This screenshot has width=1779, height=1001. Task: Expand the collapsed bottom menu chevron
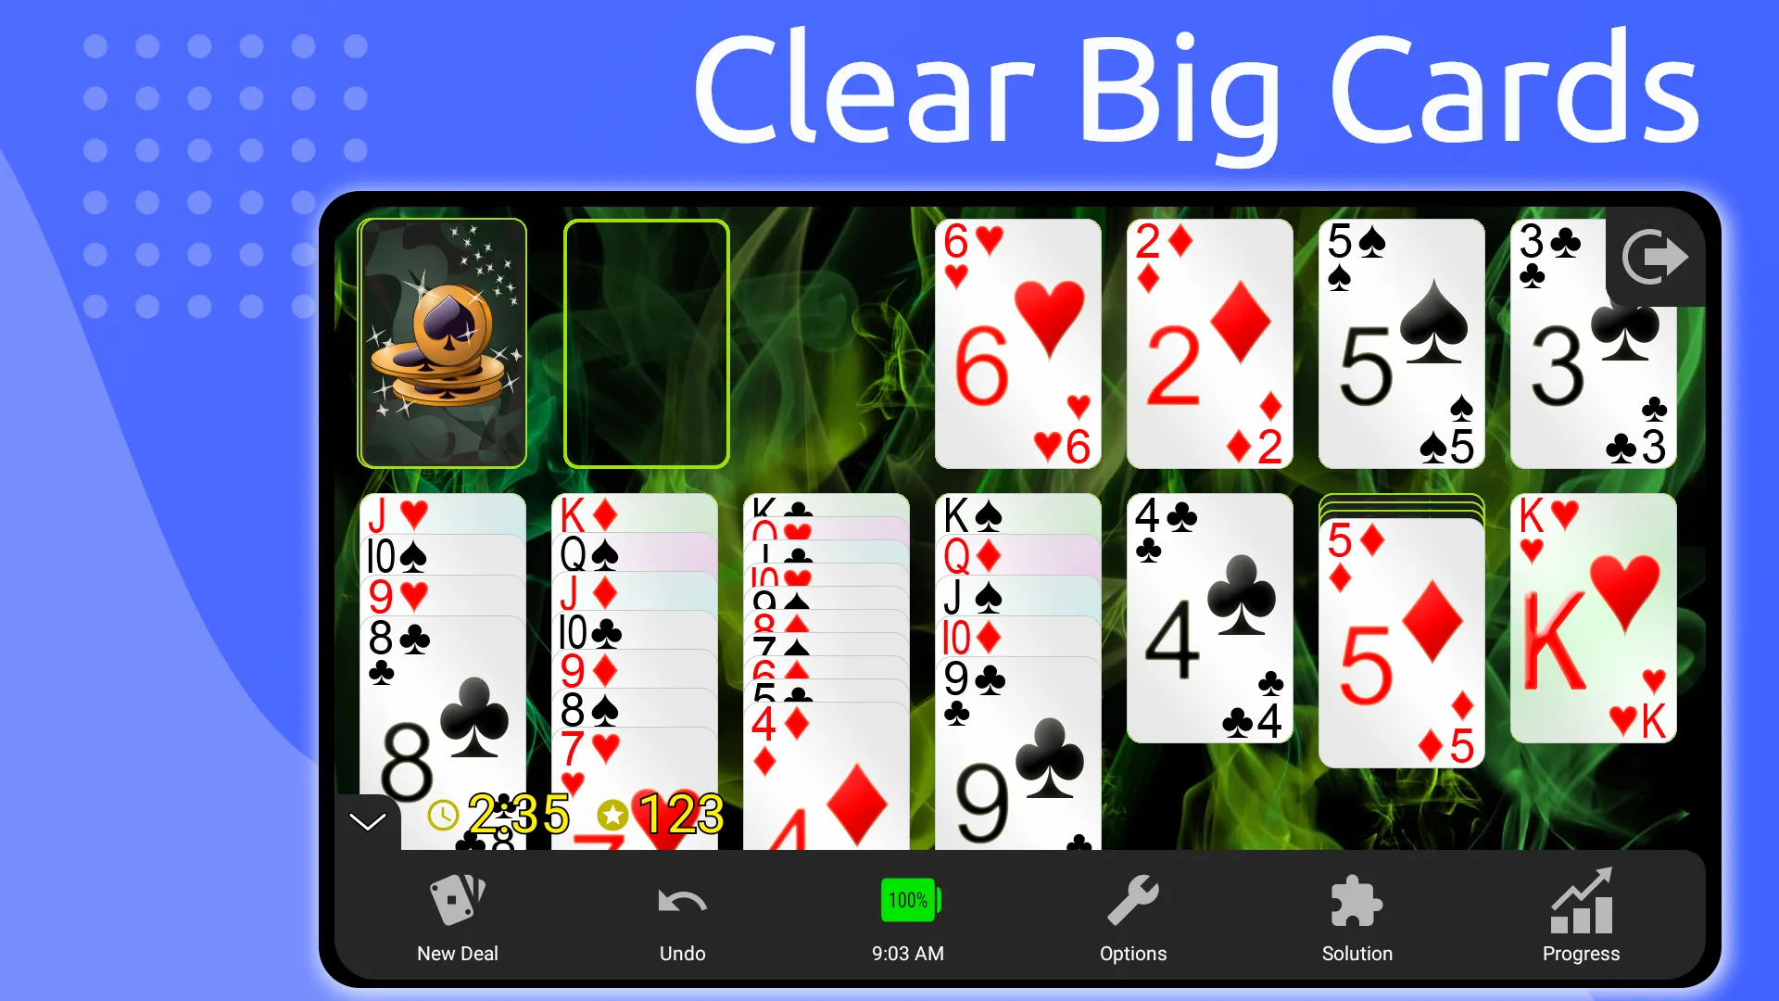(367, 819)
